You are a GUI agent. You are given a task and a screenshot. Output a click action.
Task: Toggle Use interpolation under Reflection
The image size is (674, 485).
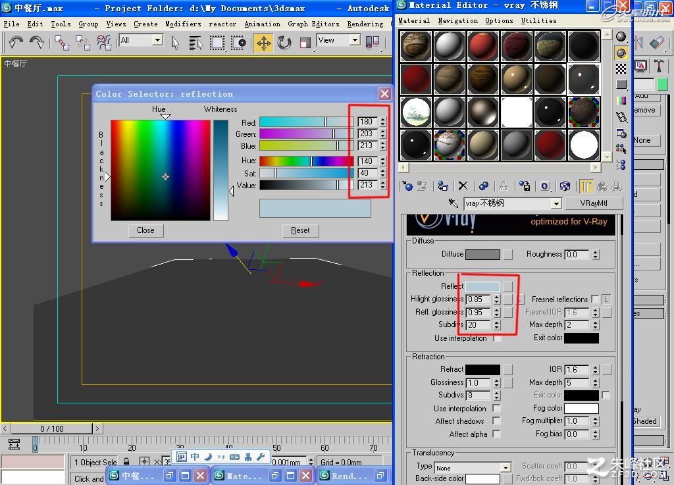coord(497,338)
